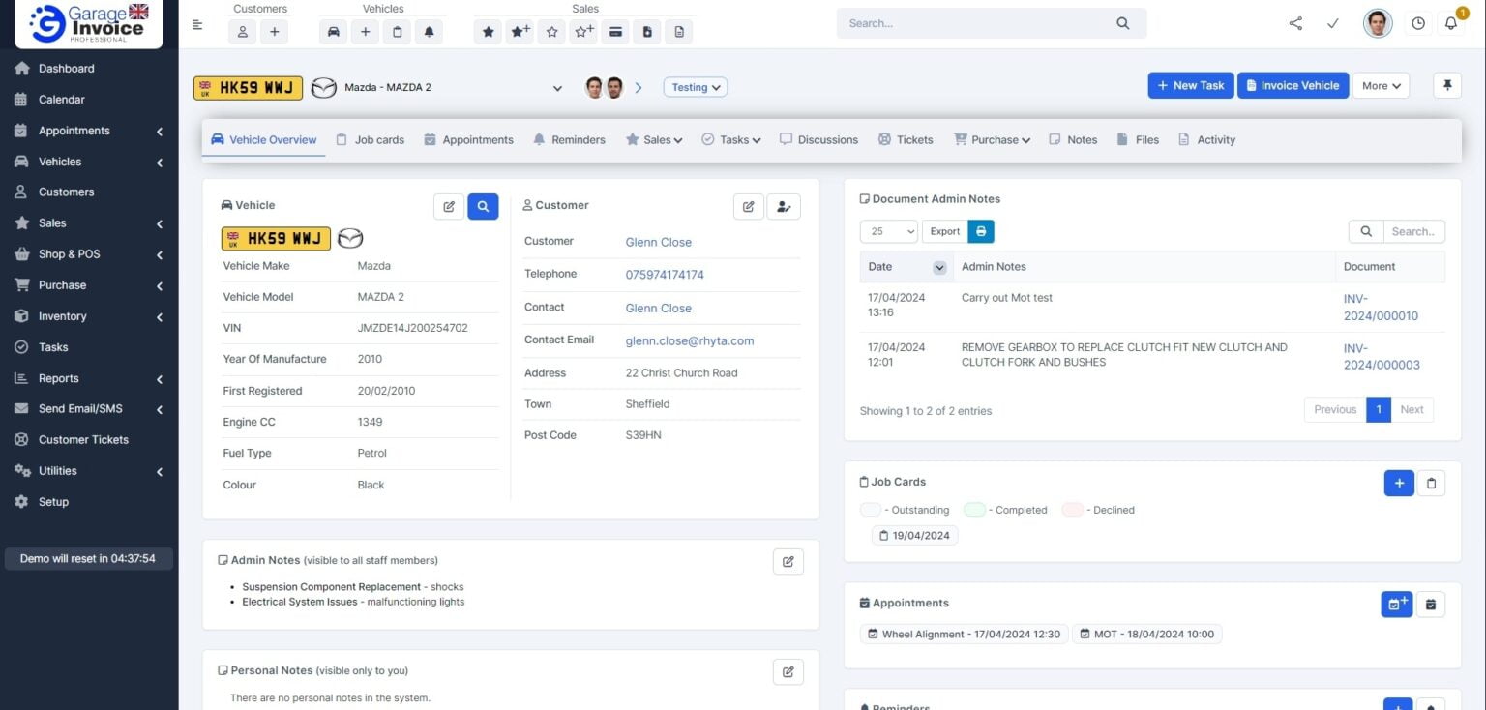Pin this vehicle page with pushpin icon
The width and height of the screenshot is (1486, 710).
coord(1447,85)
